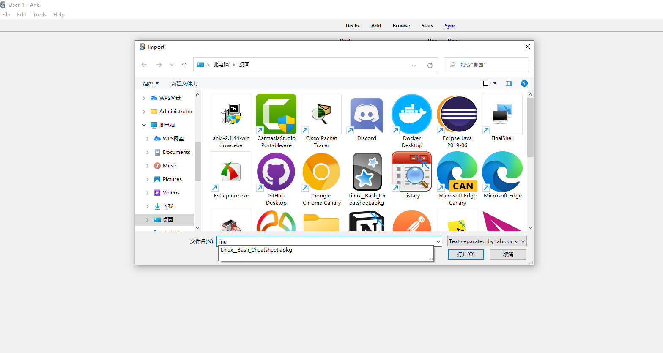The image size is (663, 353).
Task: Open the Edit menu in Anki
Action: pyautogui.click(x=22, y=14)
